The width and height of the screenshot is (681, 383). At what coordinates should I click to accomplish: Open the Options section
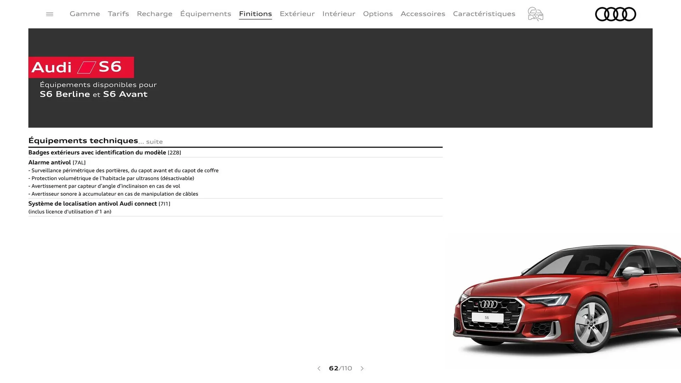click(x=378, y=14)
